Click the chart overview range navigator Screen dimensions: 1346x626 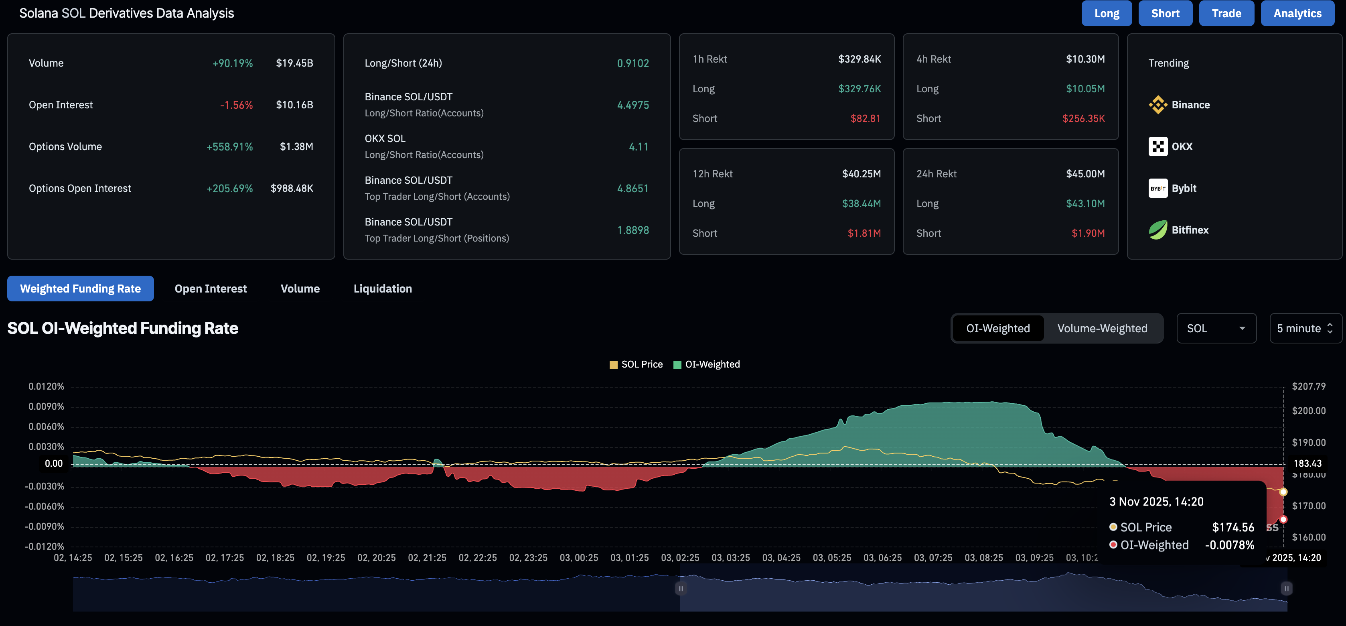click(982, 593)
